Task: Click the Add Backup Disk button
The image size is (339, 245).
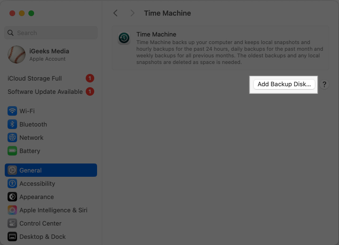Action: point(284,84)
